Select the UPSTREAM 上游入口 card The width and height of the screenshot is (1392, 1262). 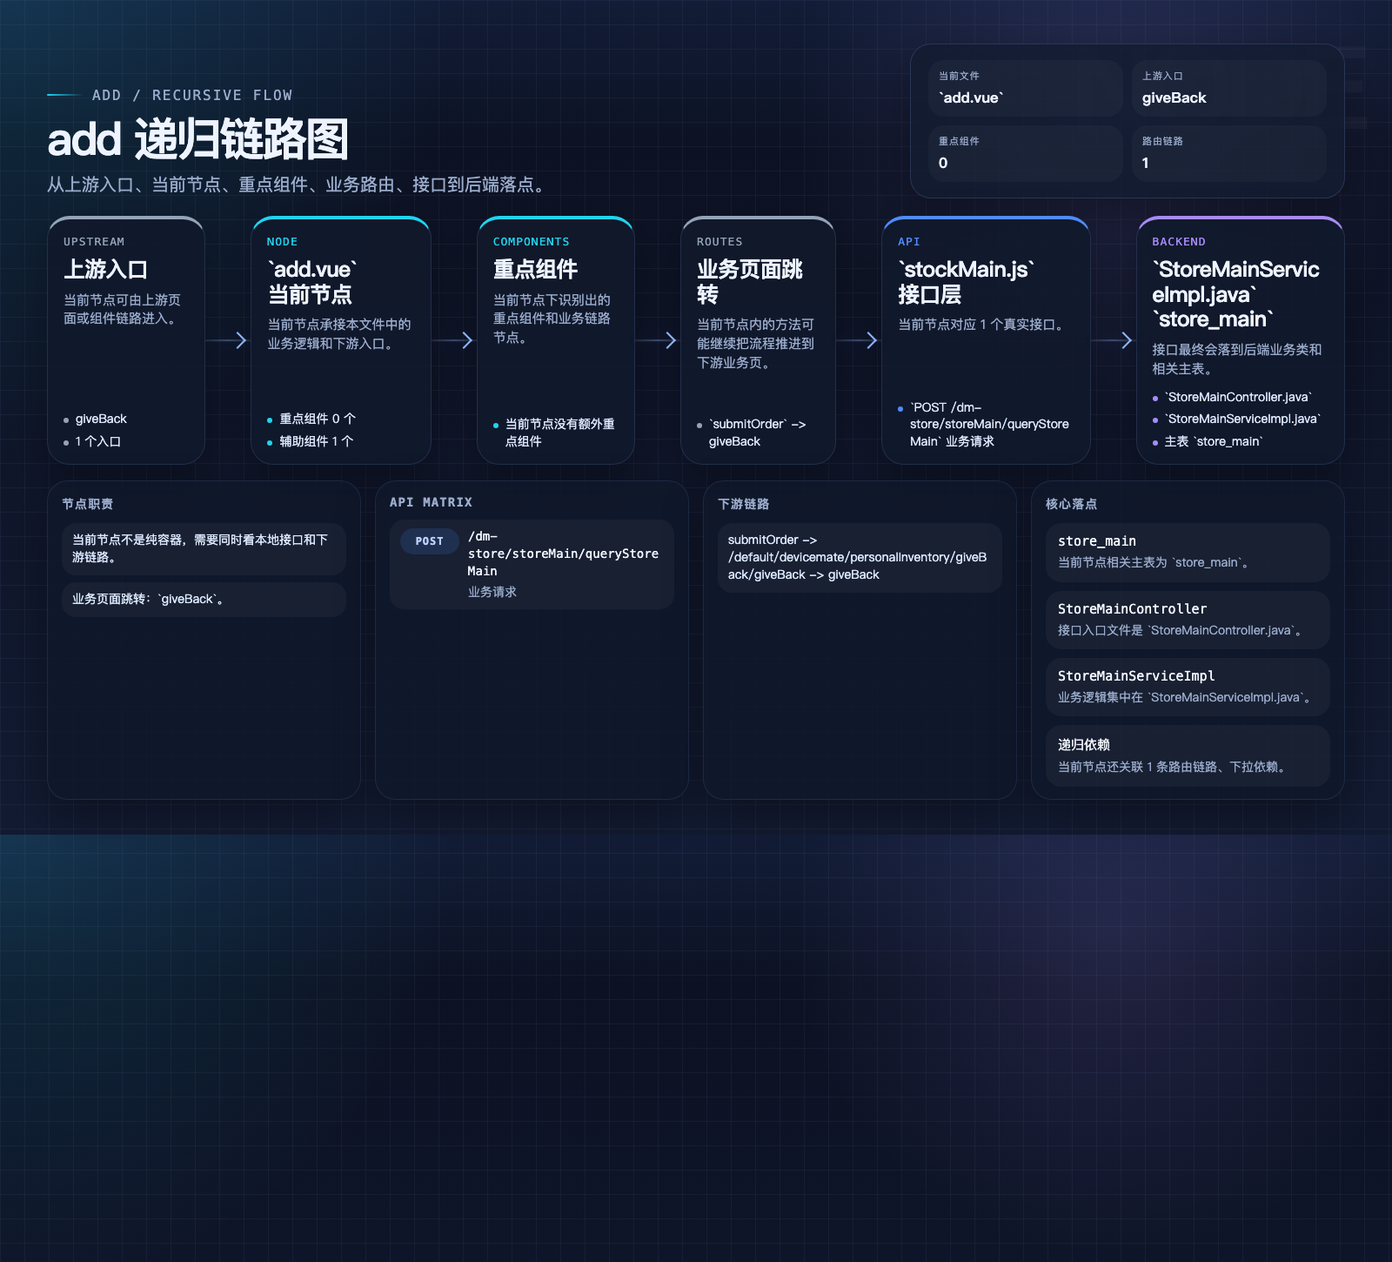coord(126,340)
